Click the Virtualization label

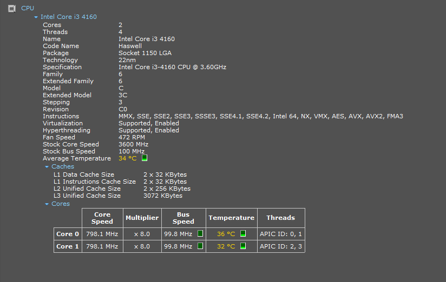point(63,123)
